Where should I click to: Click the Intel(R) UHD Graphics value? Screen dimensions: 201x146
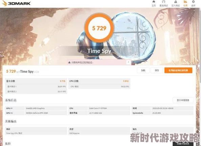click(35, 108)
